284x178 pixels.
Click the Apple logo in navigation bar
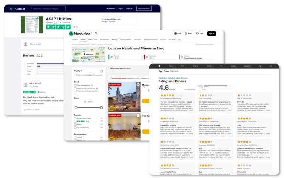pos(159,66)
